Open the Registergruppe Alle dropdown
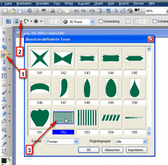Screen dimensions: 168x165 tap(145, 142)
